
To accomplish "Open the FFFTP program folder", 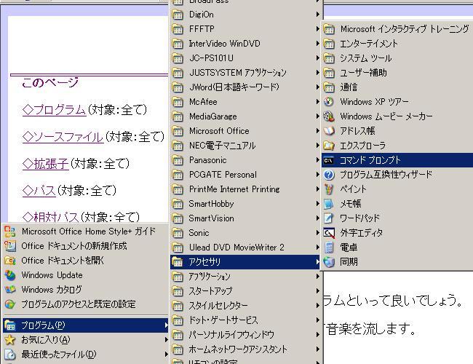I will coord(202,29).
